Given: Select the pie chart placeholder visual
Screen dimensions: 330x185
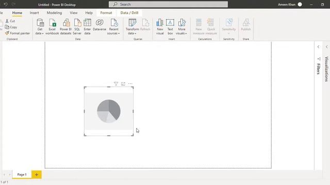Looking at the screenshot, I should pyautogui.click(x=109, y=111).
